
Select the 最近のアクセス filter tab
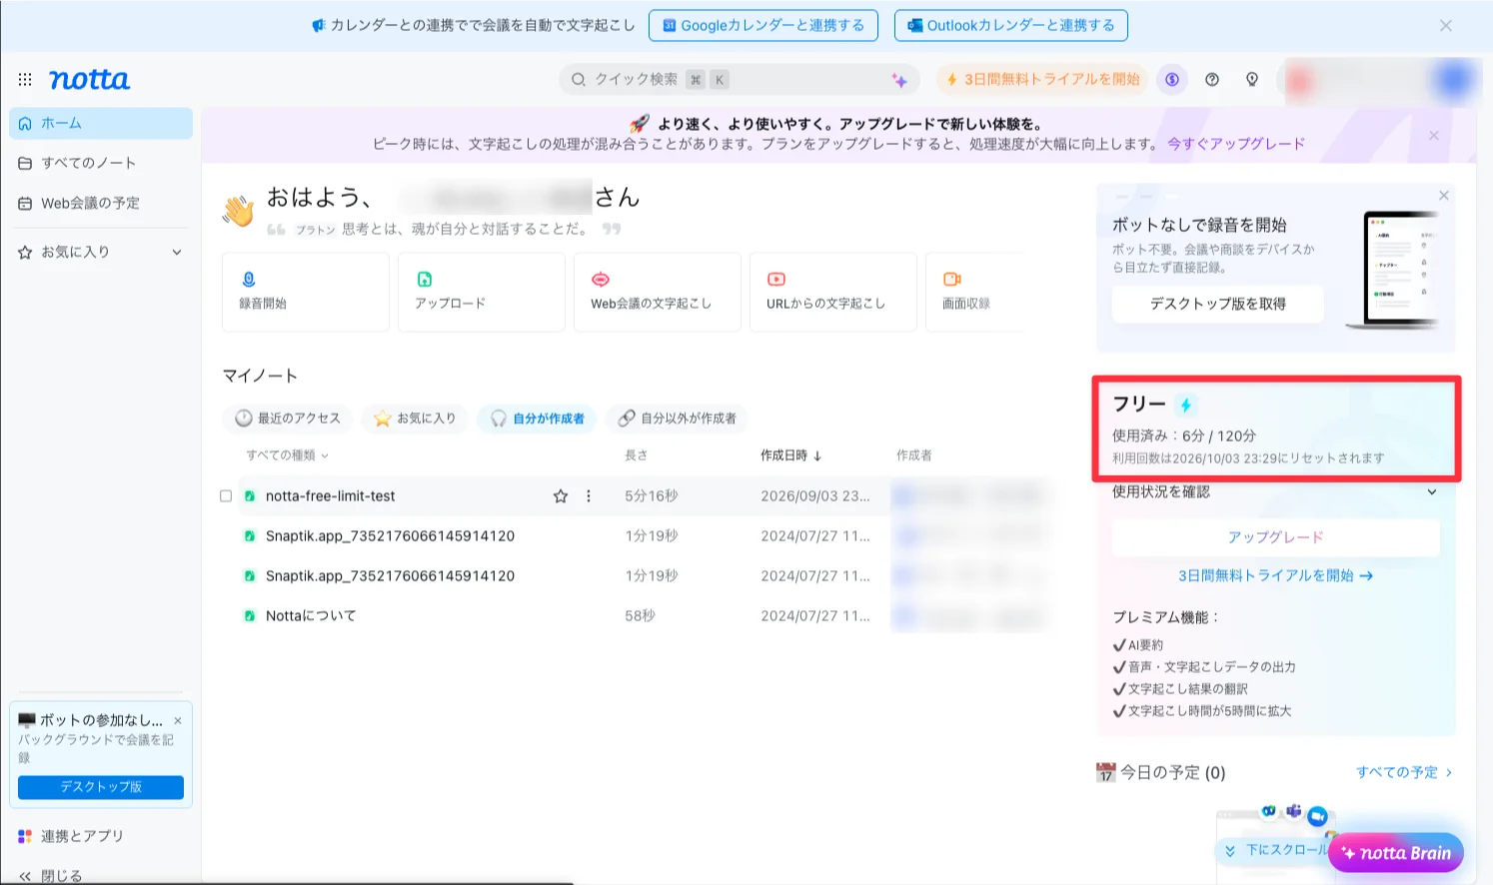coord(288,418)
